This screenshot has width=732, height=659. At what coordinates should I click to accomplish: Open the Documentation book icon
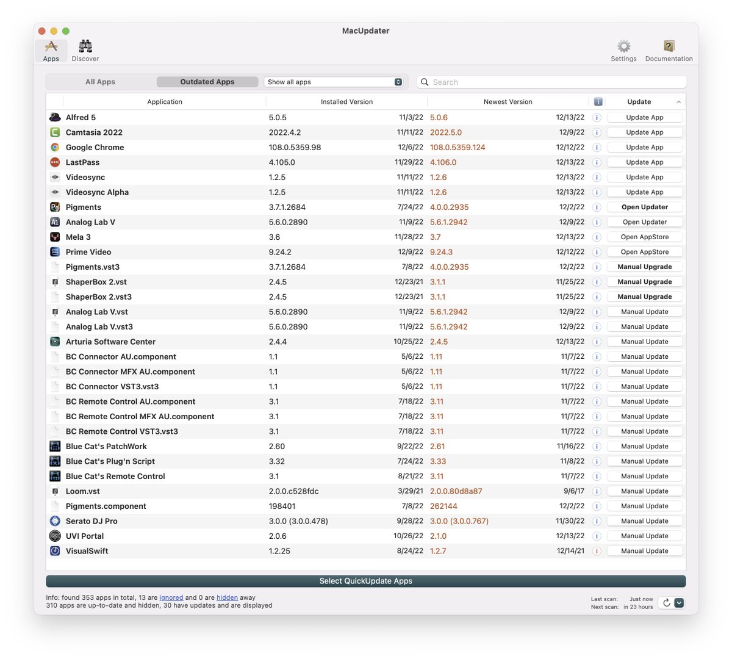669,51
